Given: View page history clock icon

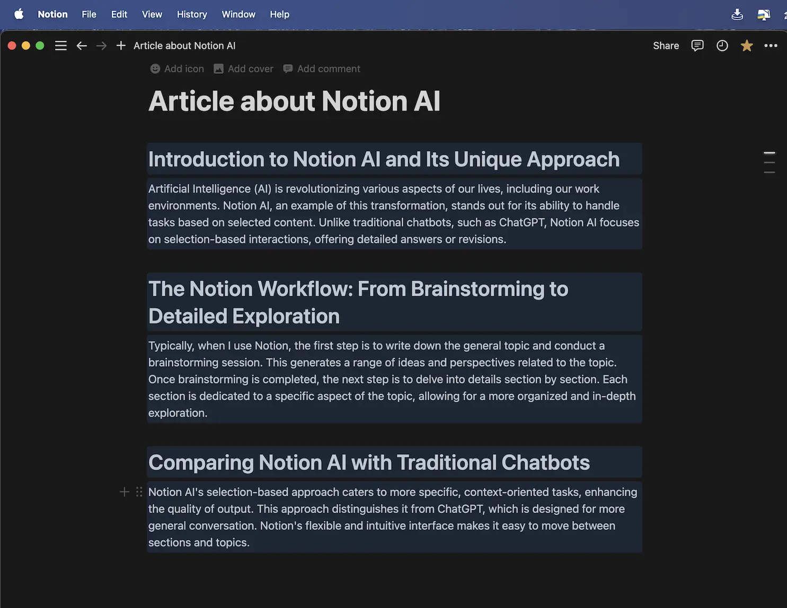Looking at the screenshot, I should (722, 46).
